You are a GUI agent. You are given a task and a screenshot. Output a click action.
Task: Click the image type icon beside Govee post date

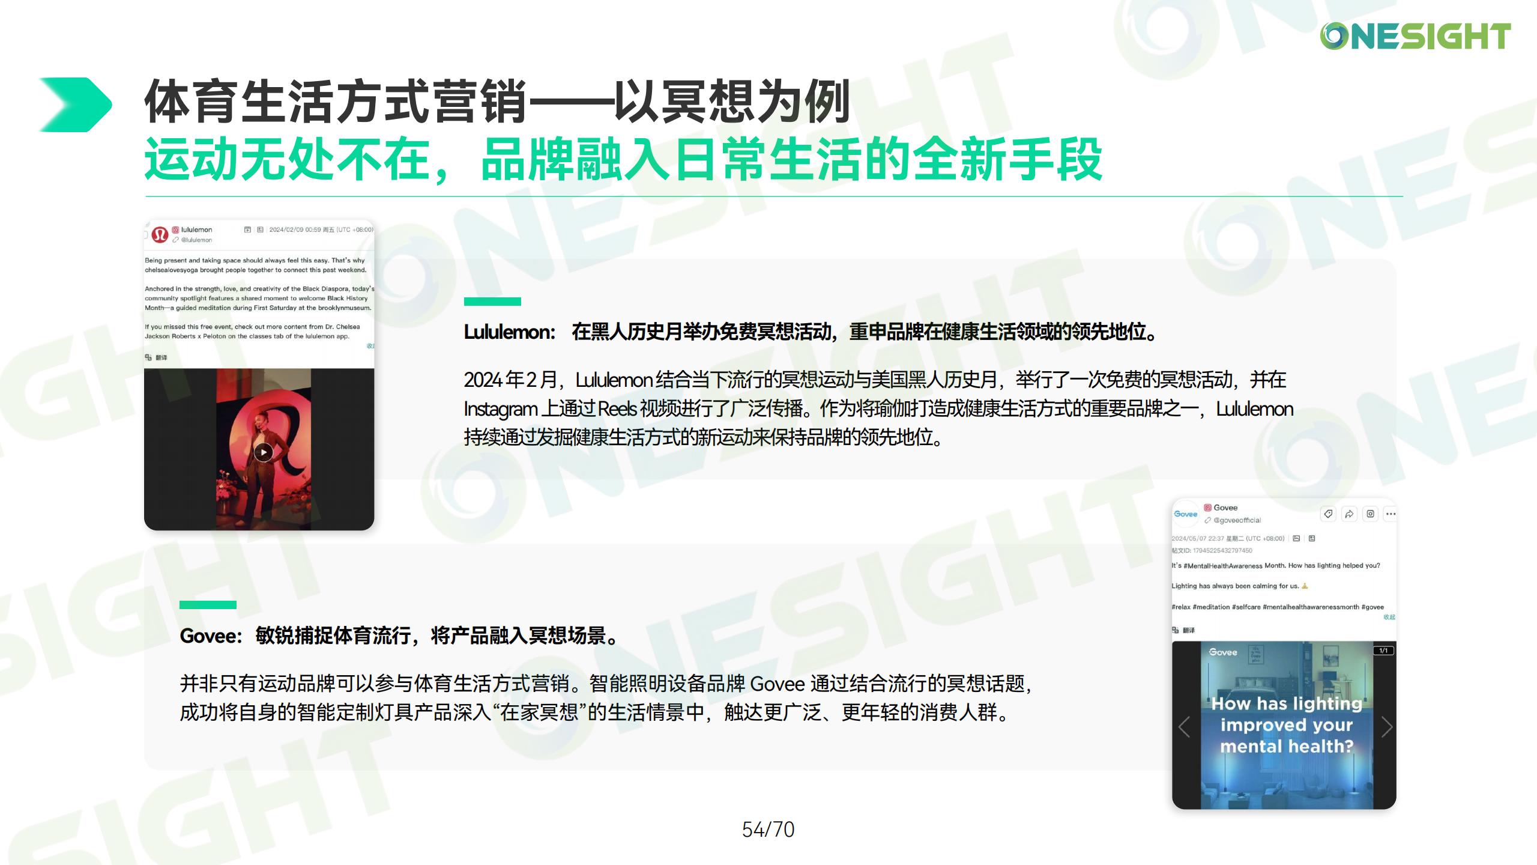click(x=1296, y=538)
